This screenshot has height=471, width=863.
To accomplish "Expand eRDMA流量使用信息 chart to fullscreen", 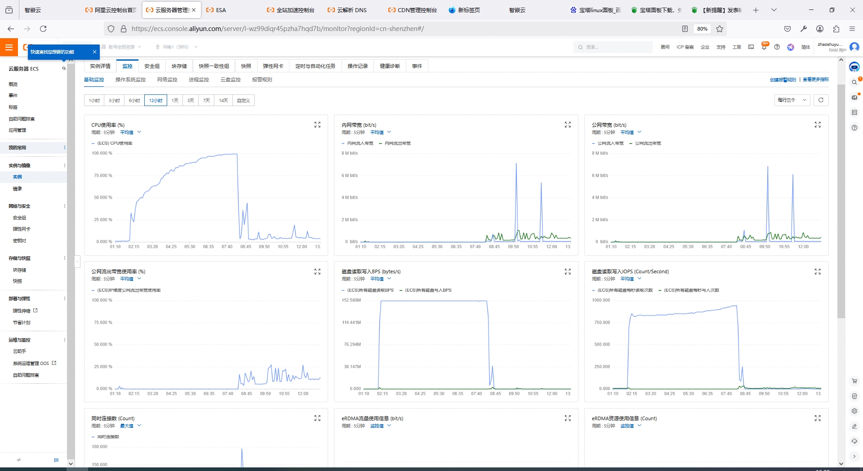I will click(x=568, y=418).
